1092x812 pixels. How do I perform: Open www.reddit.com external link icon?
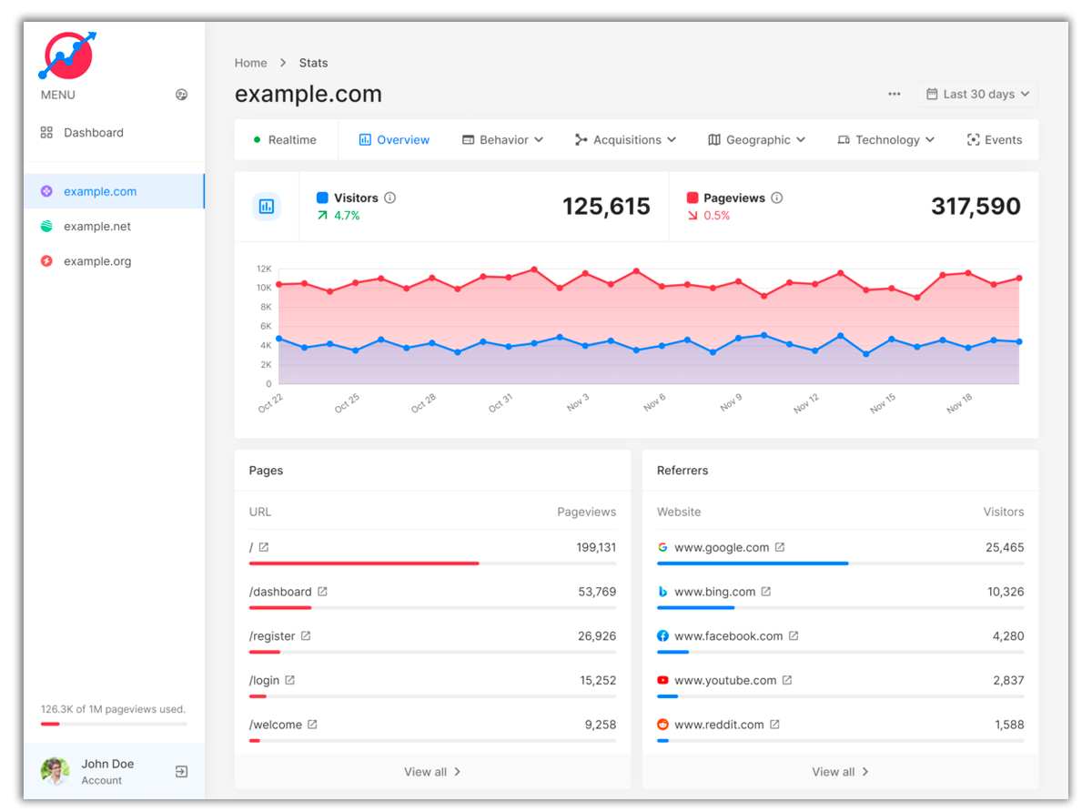[774, 725]
